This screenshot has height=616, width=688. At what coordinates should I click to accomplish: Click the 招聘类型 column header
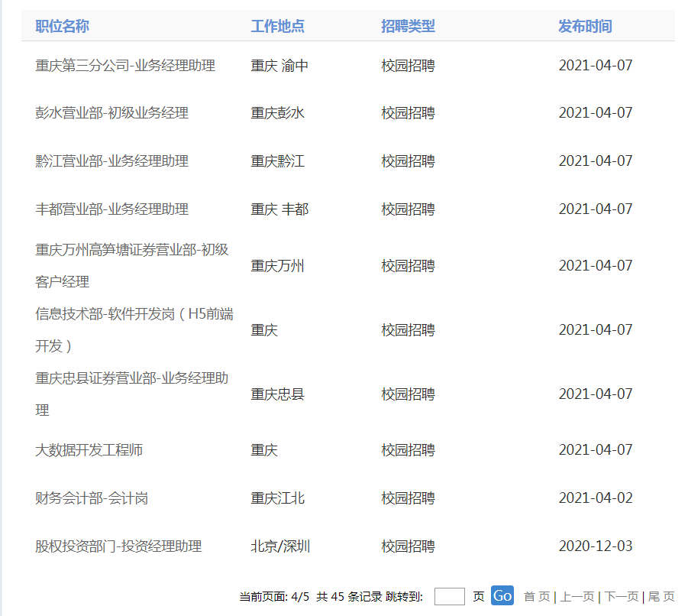408,26
